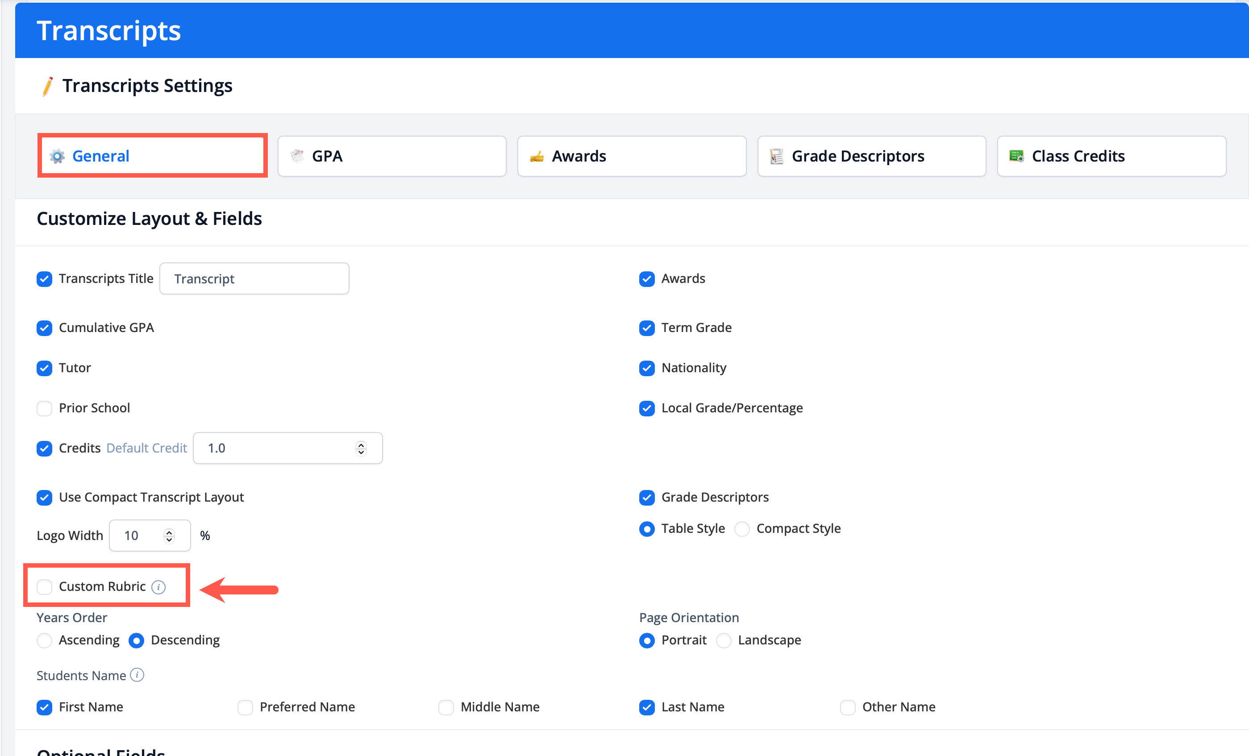Click the Custom Rubric info icon

pos(158,587)
